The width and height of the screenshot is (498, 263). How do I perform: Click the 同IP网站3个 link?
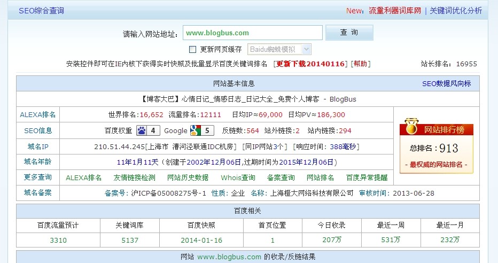(x=264, y=147)
